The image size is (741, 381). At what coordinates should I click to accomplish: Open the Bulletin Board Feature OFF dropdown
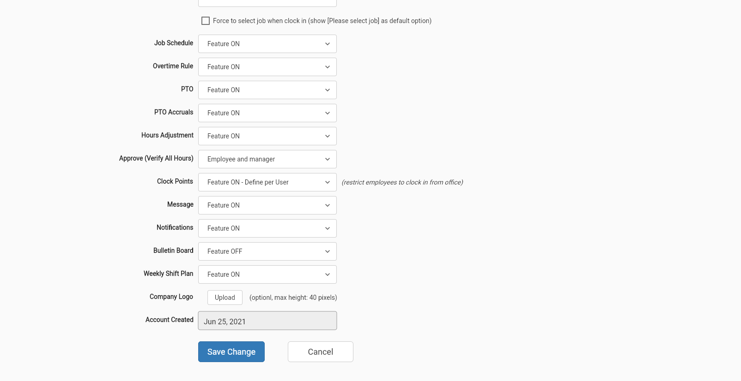pyautogui.click(x=267, y=251)
